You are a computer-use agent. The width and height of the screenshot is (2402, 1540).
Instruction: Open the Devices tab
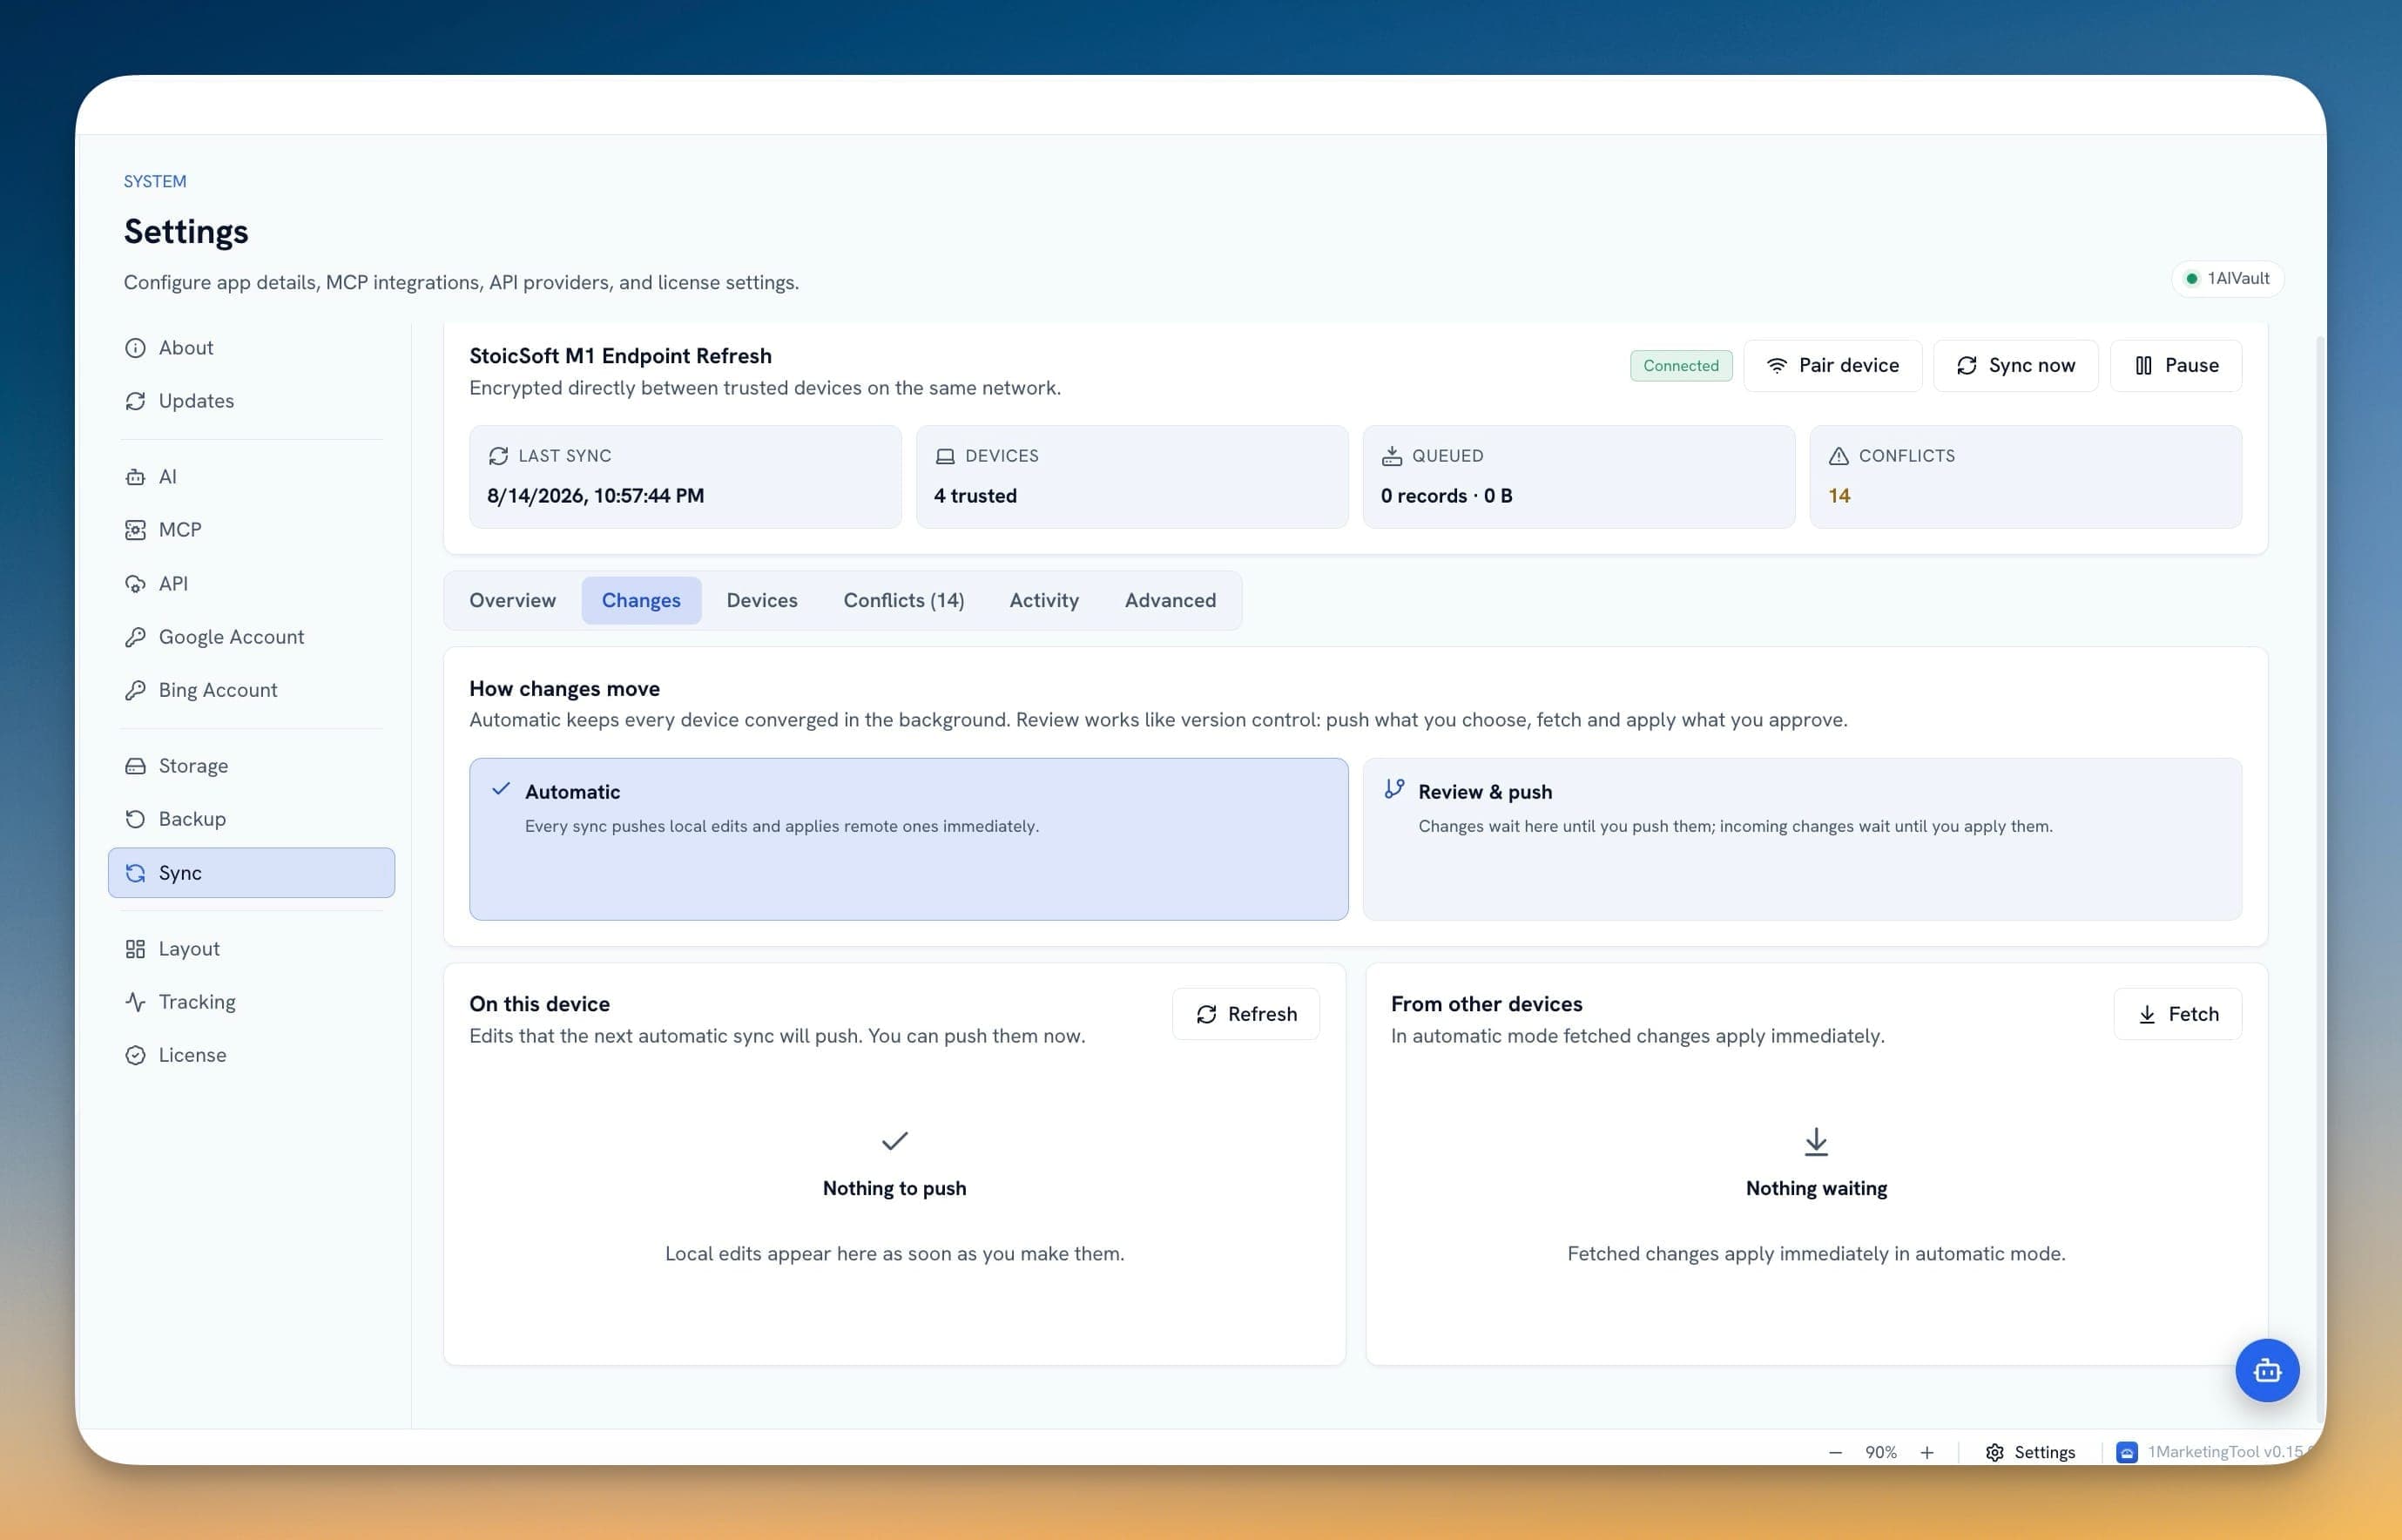[762, 600]
